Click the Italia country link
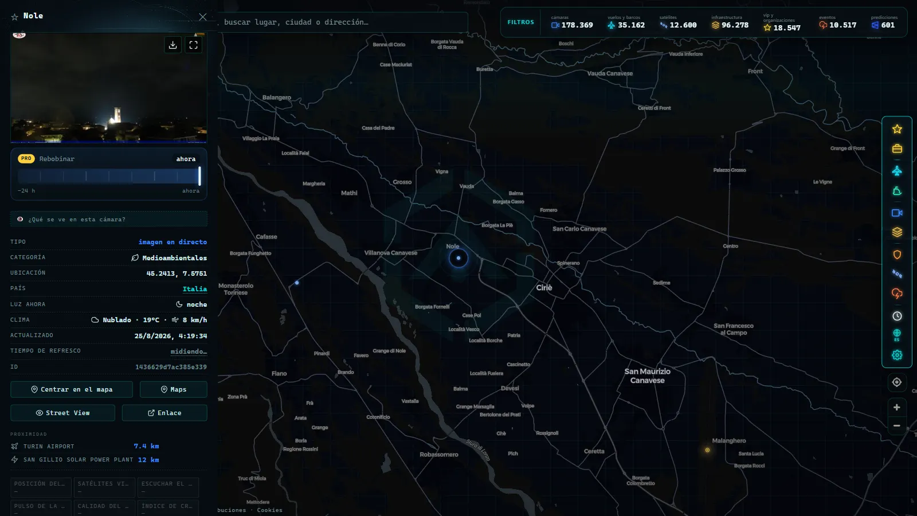Viewport: 917px width, 516px height. (x=195, y=289)
